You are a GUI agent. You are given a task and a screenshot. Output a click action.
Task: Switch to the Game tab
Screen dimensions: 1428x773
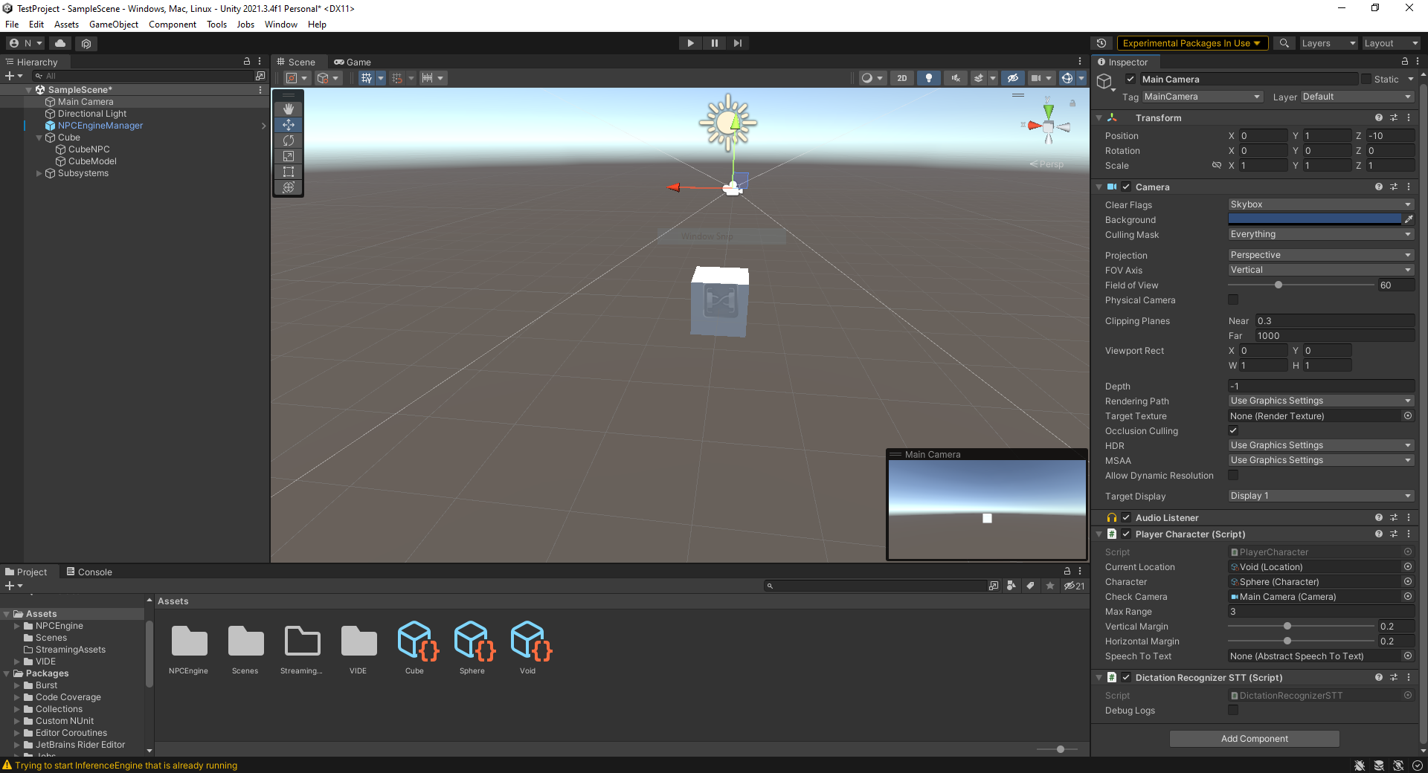(353, 62)
